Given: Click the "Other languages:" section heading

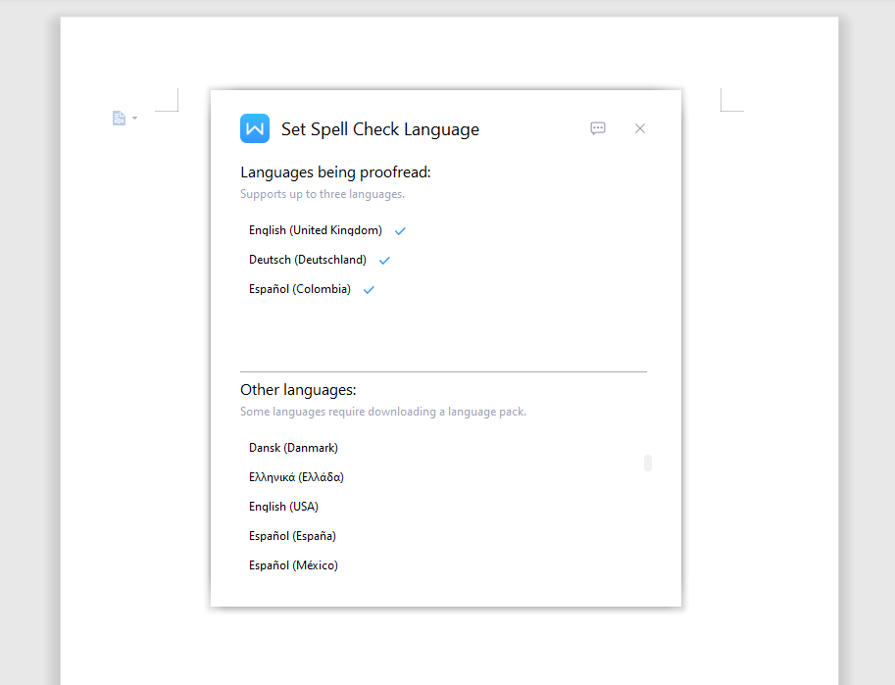Looking at the screenshot, I should tap(298, 390).
